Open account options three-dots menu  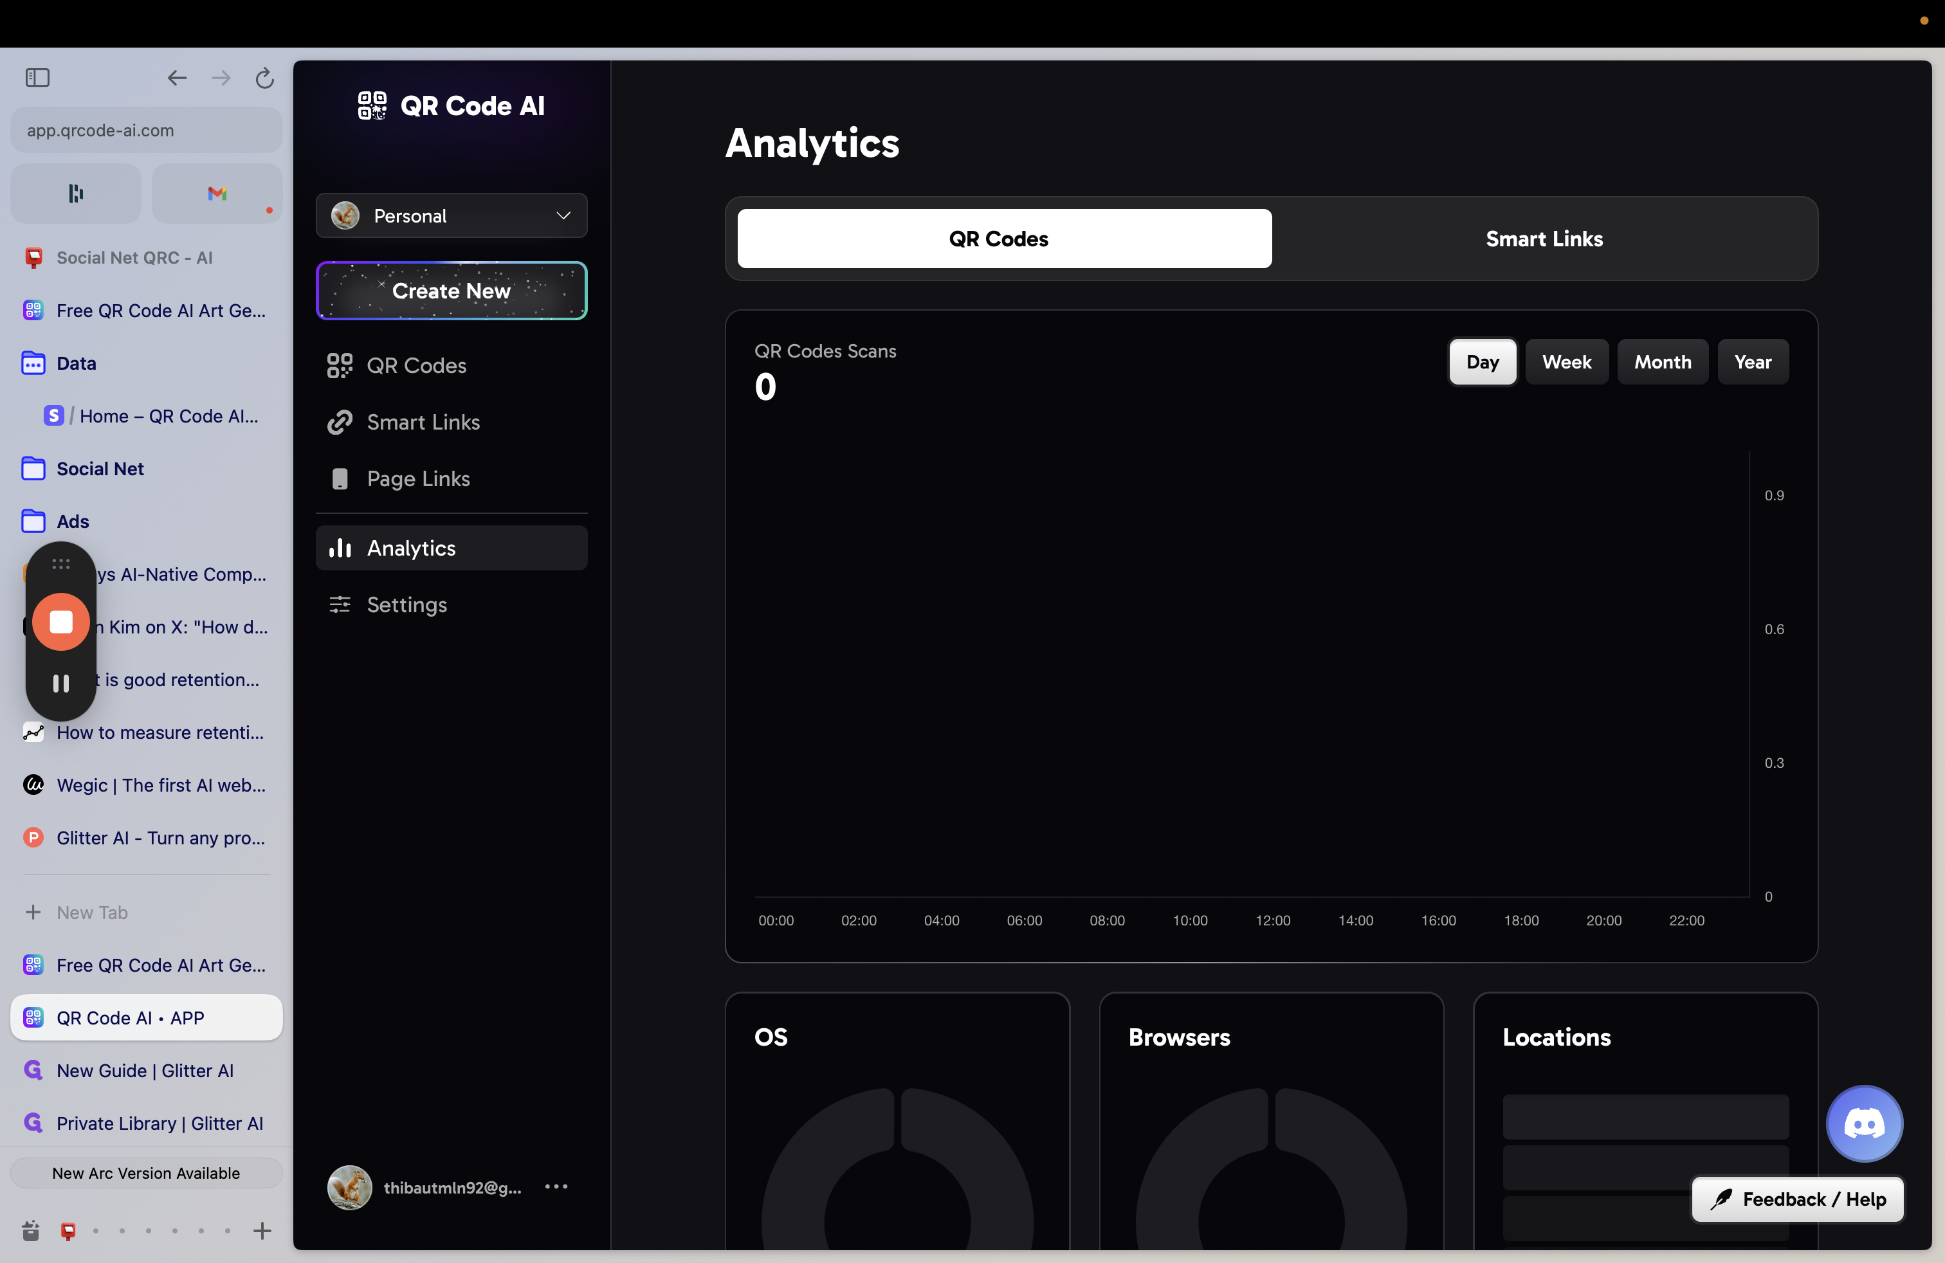tap(556, 1187)
